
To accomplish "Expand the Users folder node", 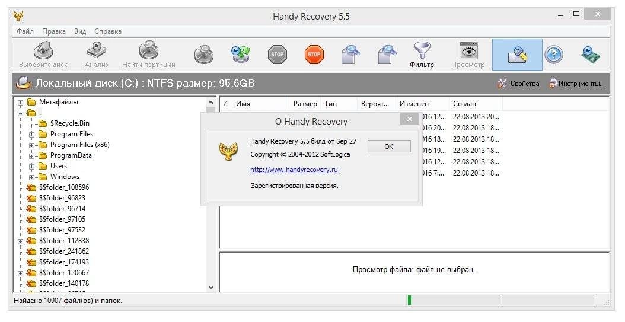I will coord(31,167).
